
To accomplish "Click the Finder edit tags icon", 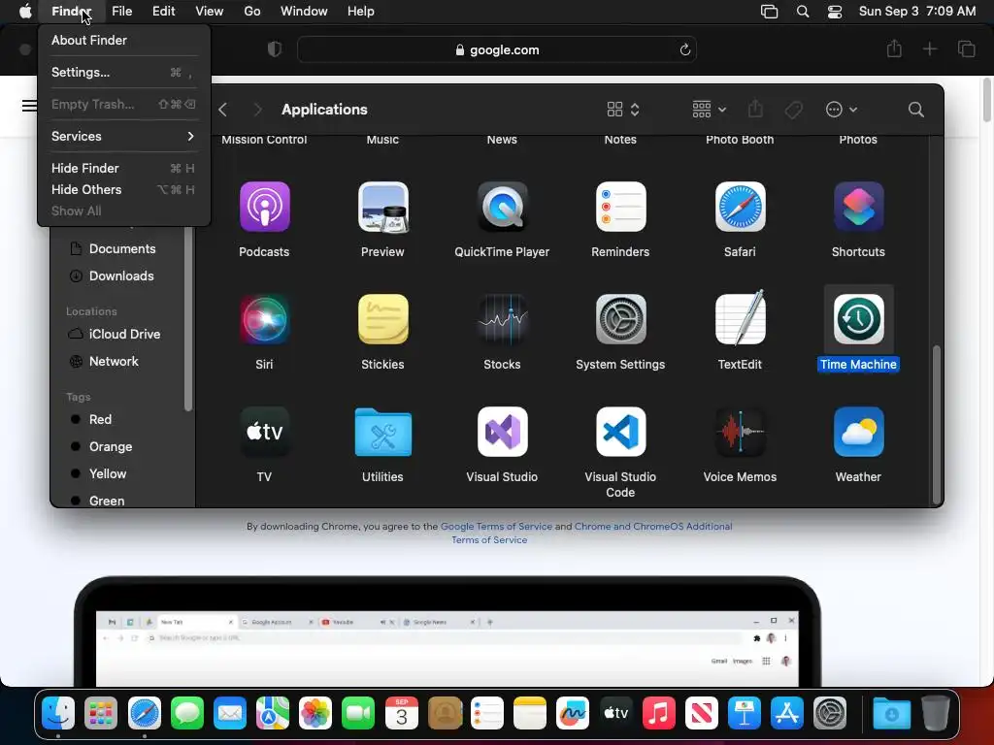I will point(793,110).
